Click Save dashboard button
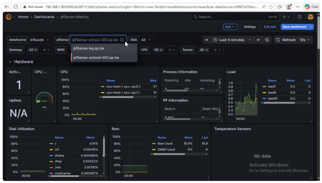322x183 pixels. click(294, 27)
